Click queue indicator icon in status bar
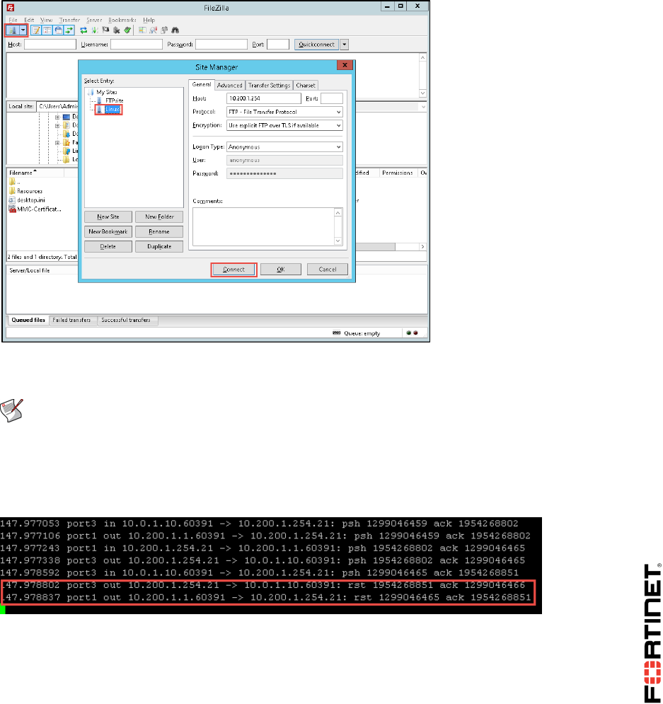Image resolution: width=663 pixels, height=704 pixels. click(336, 333)
